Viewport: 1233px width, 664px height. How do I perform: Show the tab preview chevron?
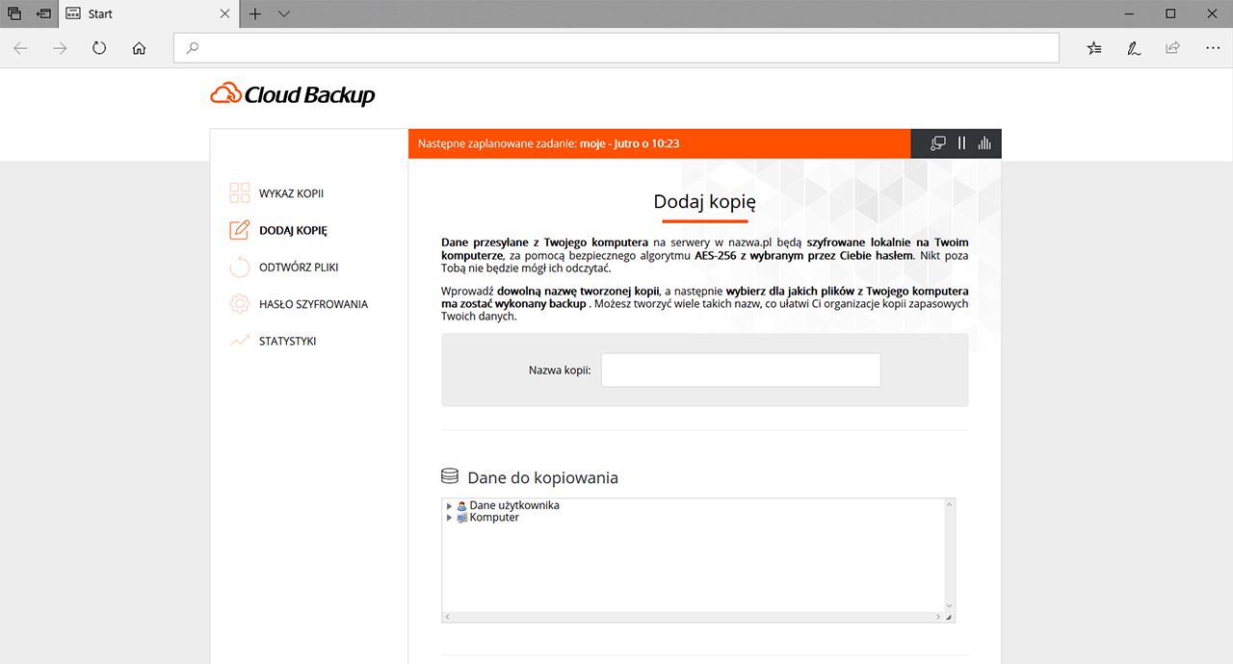tap(284, 13)
